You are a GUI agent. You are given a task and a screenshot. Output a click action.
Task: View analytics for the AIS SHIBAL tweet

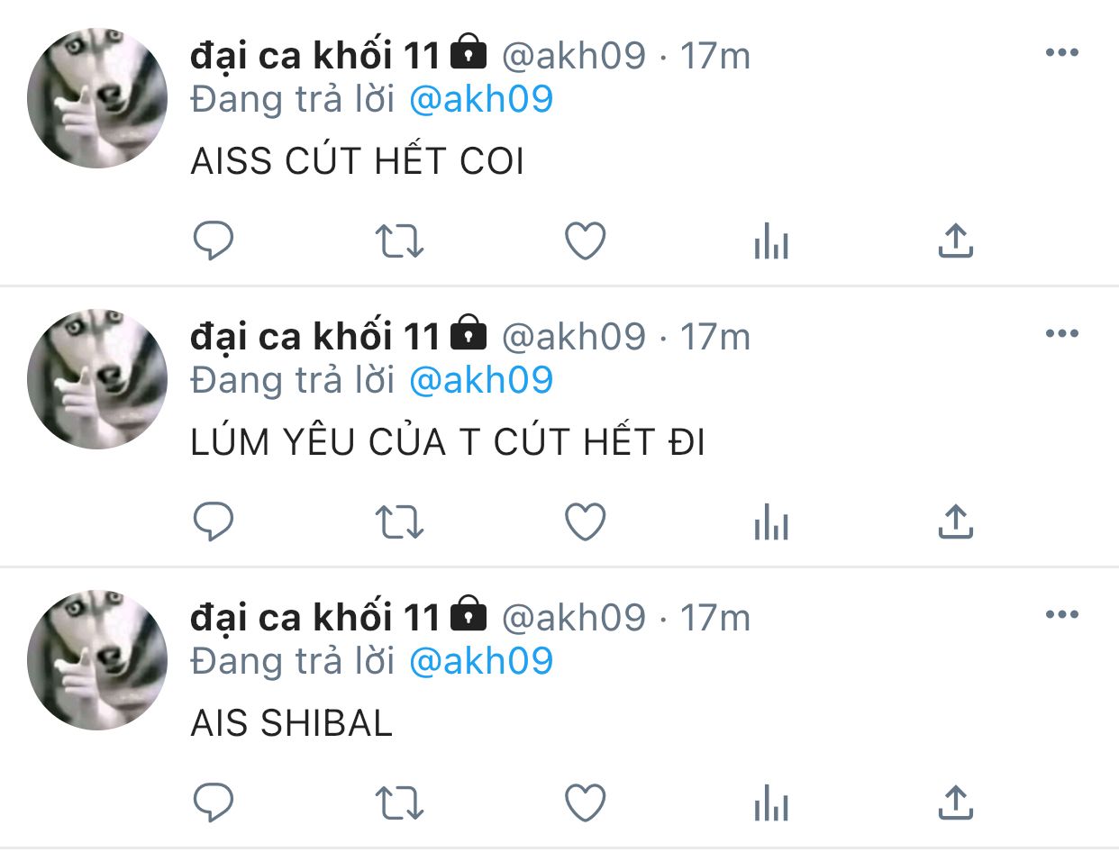771,803
